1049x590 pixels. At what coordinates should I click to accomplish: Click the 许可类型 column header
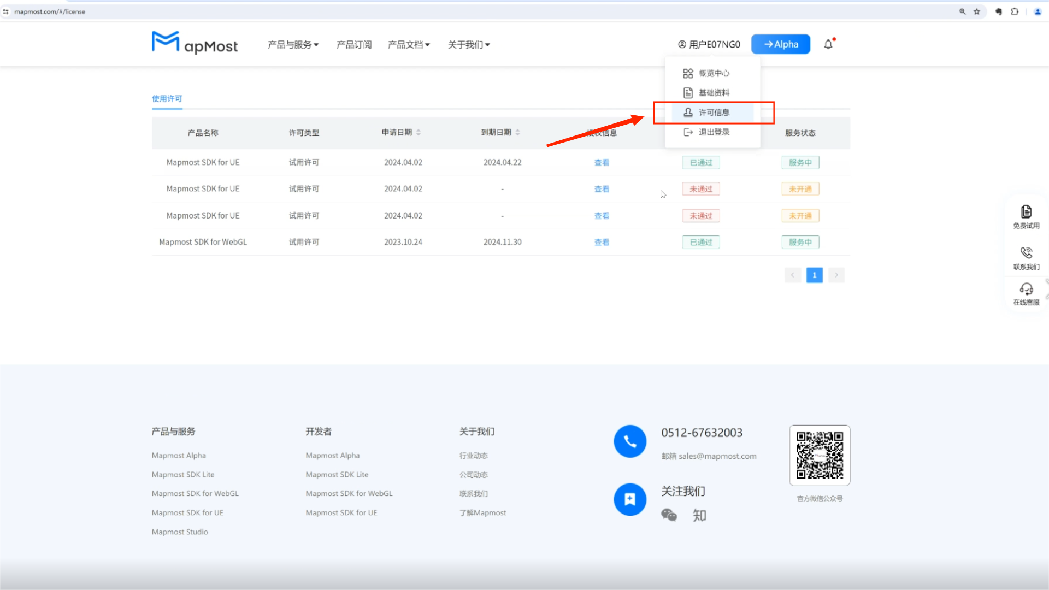(x=304, y=133)
